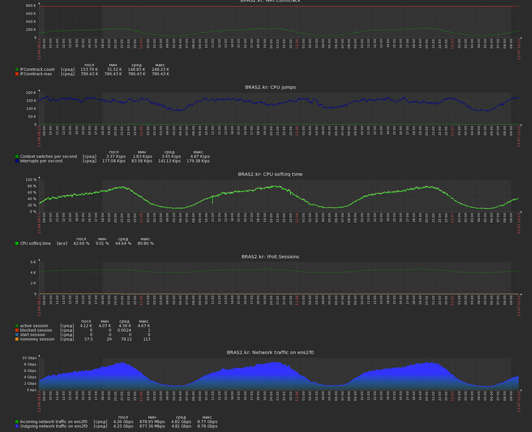The width and height of the screenshot is (532, 432).
Task: Click the 12-06 date marker on softirq graph
Action: pyautogui.click(x=297, y=222)
